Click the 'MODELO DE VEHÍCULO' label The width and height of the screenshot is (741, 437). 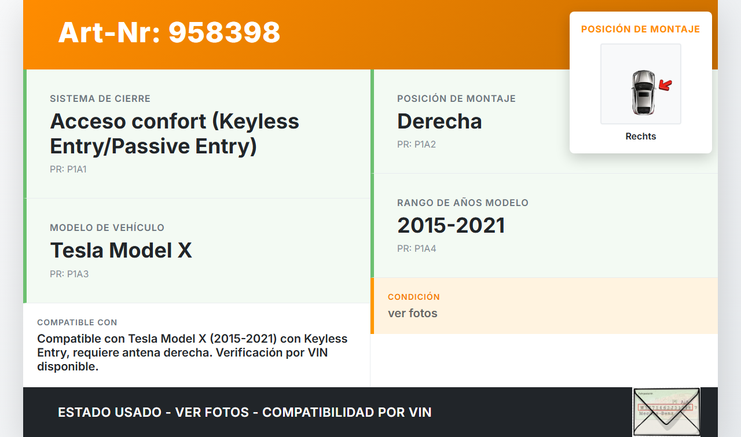(107, 228)
